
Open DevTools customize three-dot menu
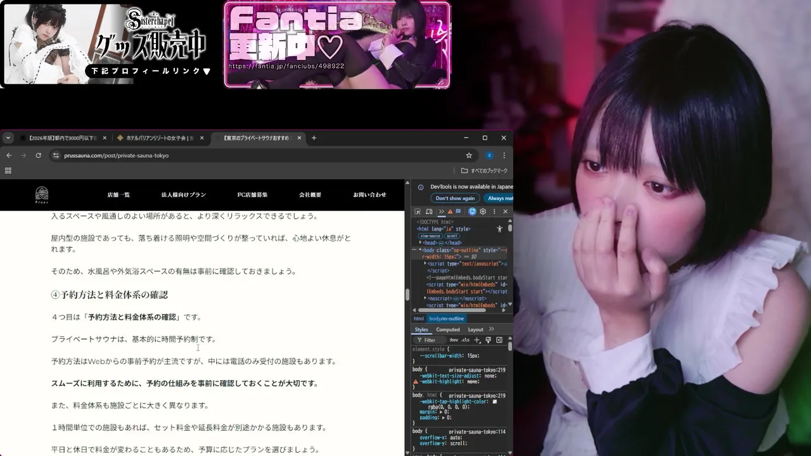pyautogui.click(x=494, y=212)
